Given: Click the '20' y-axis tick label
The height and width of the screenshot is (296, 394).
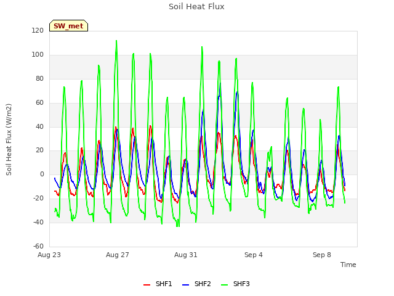Looking at the screenshot, I should [x=39, y=150].
